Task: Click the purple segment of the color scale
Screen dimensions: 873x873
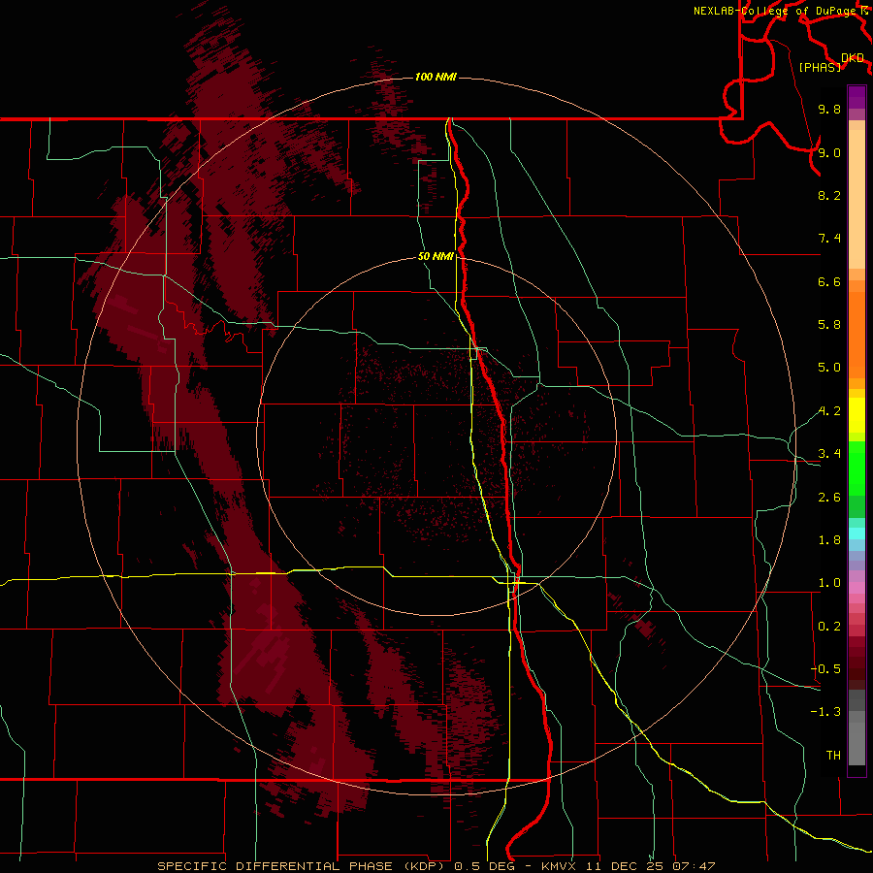Action: [x=857, y=97]
